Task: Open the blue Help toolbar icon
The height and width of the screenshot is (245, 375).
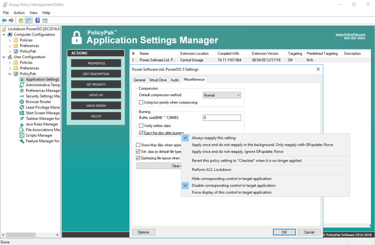Action: click(38, 20)
